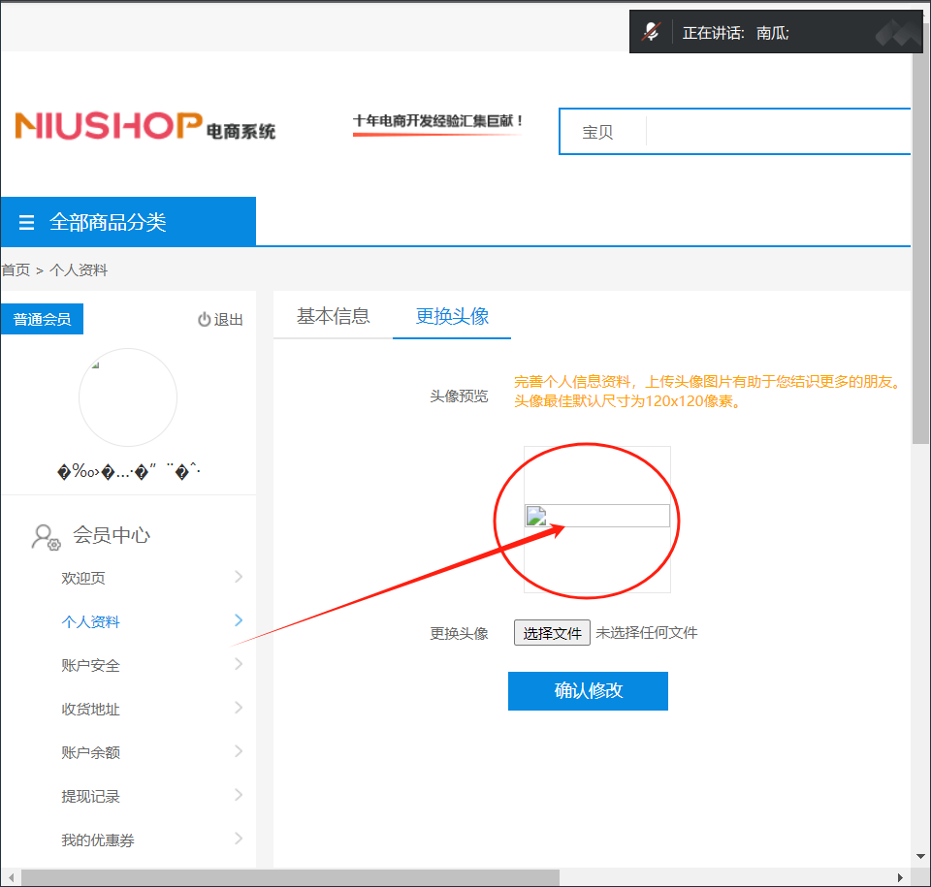Click broken avatar image in sidebar circle

(x=96, y=365)
